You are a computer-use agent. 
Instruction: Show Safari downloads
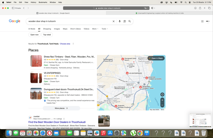point(195,8)
